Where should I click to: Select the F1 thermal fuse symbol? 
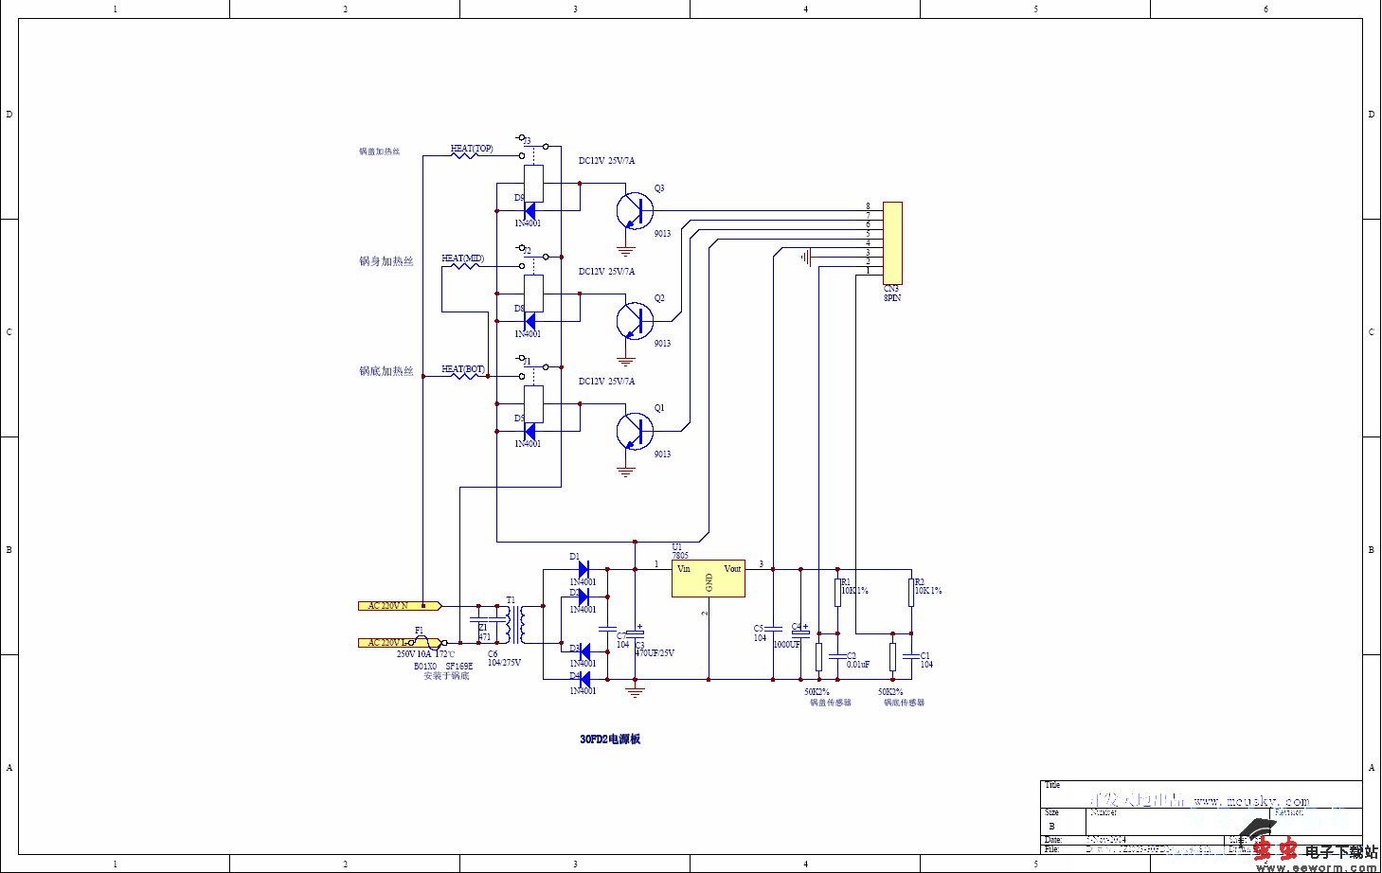click(x=424, y=642)
